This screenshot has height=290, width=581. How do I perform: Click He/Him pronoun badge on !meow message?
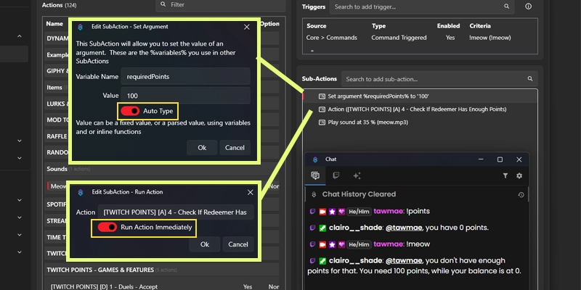pyautogui.click(x=359, y=244)
